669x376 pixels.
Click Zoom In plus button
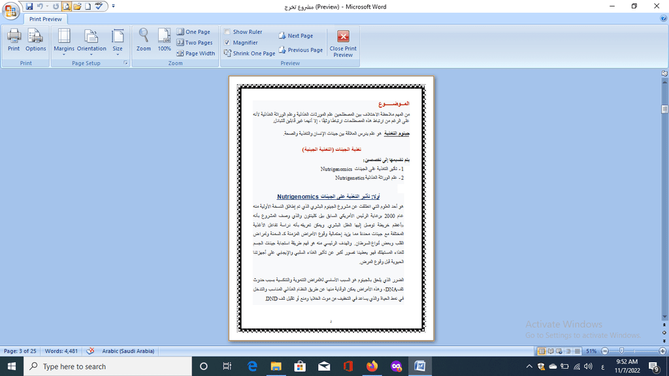tap(662, 351)
